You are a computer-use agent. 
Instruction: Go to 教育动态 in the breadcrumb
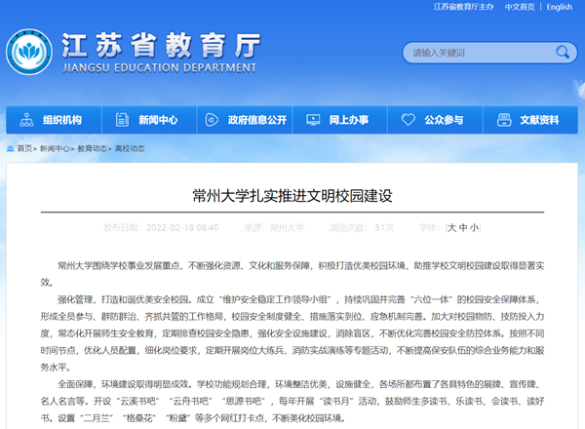pyautogui.click(x=94, y=149)
